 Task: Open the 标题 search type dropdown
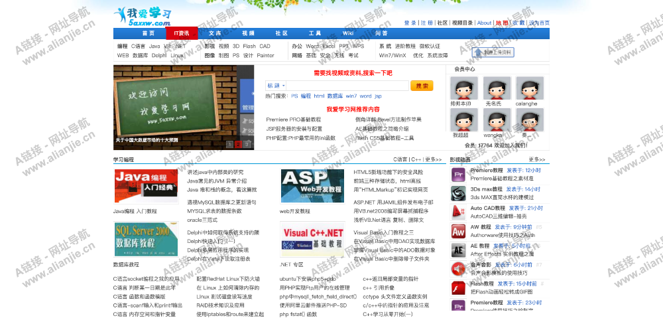[x=276, y=86]
